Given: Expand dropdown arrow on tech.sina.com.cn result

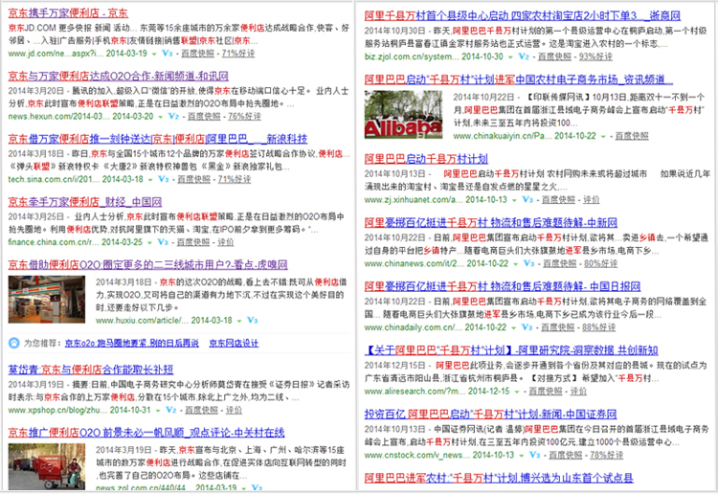Looking at the screenshot, I should [x=150, y=179].
